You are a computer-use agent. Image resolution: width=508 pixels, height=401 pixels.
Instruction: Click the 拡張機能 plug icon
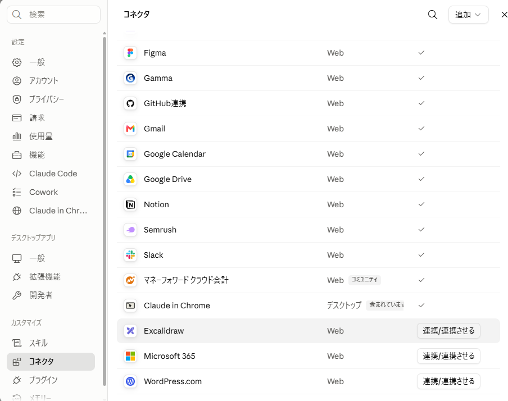click(x=17, y=277)
